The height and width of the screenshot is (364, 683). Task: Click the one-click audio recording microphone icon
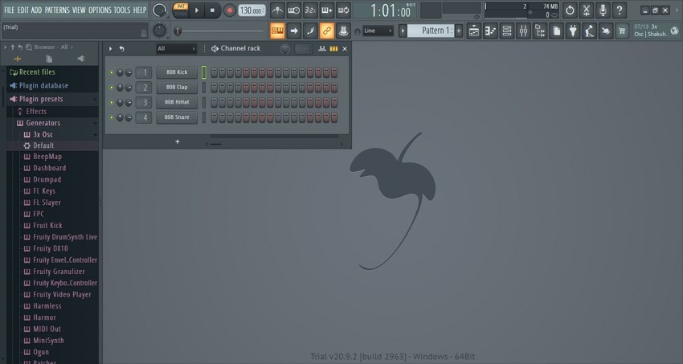(603, 10)
